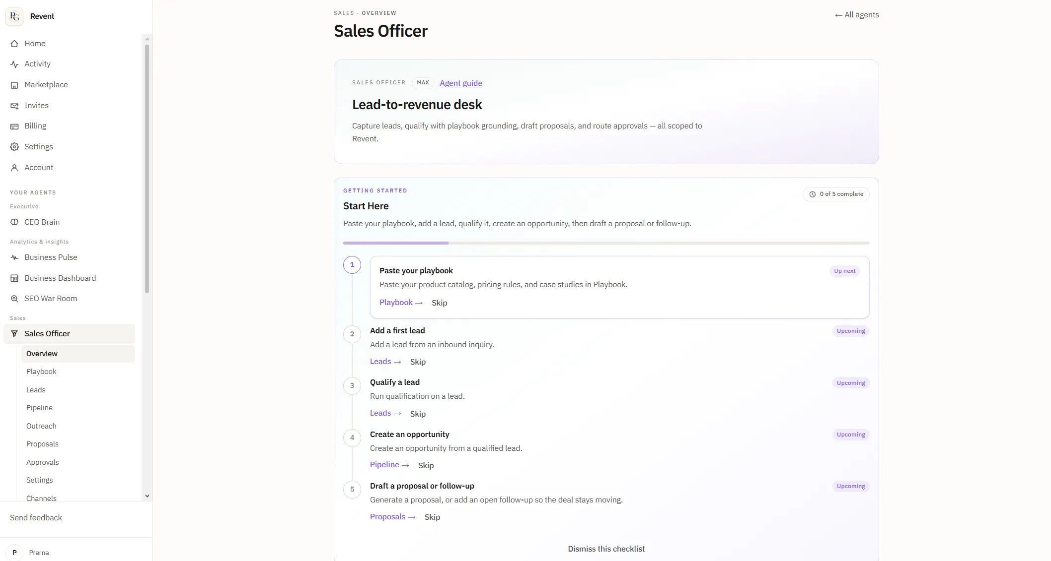Open the Leads sidebar sub-item
The image size is (1051, 561).
tap(78, 390)
